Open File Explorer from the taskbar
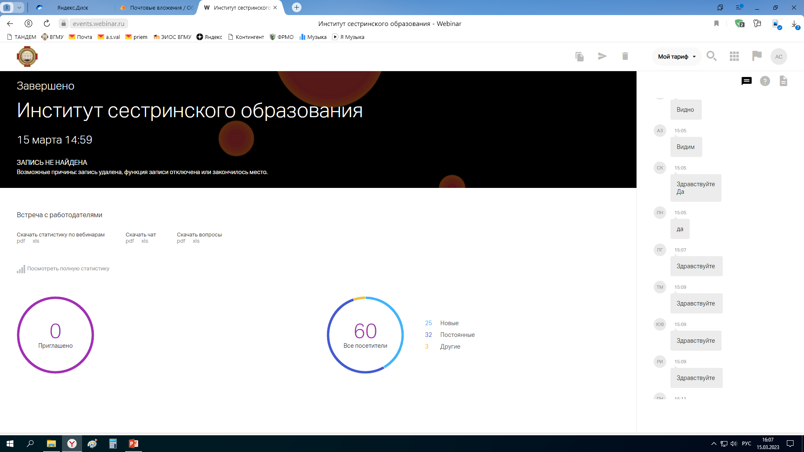This screenshot has width=804, height=452. (51, 444)
